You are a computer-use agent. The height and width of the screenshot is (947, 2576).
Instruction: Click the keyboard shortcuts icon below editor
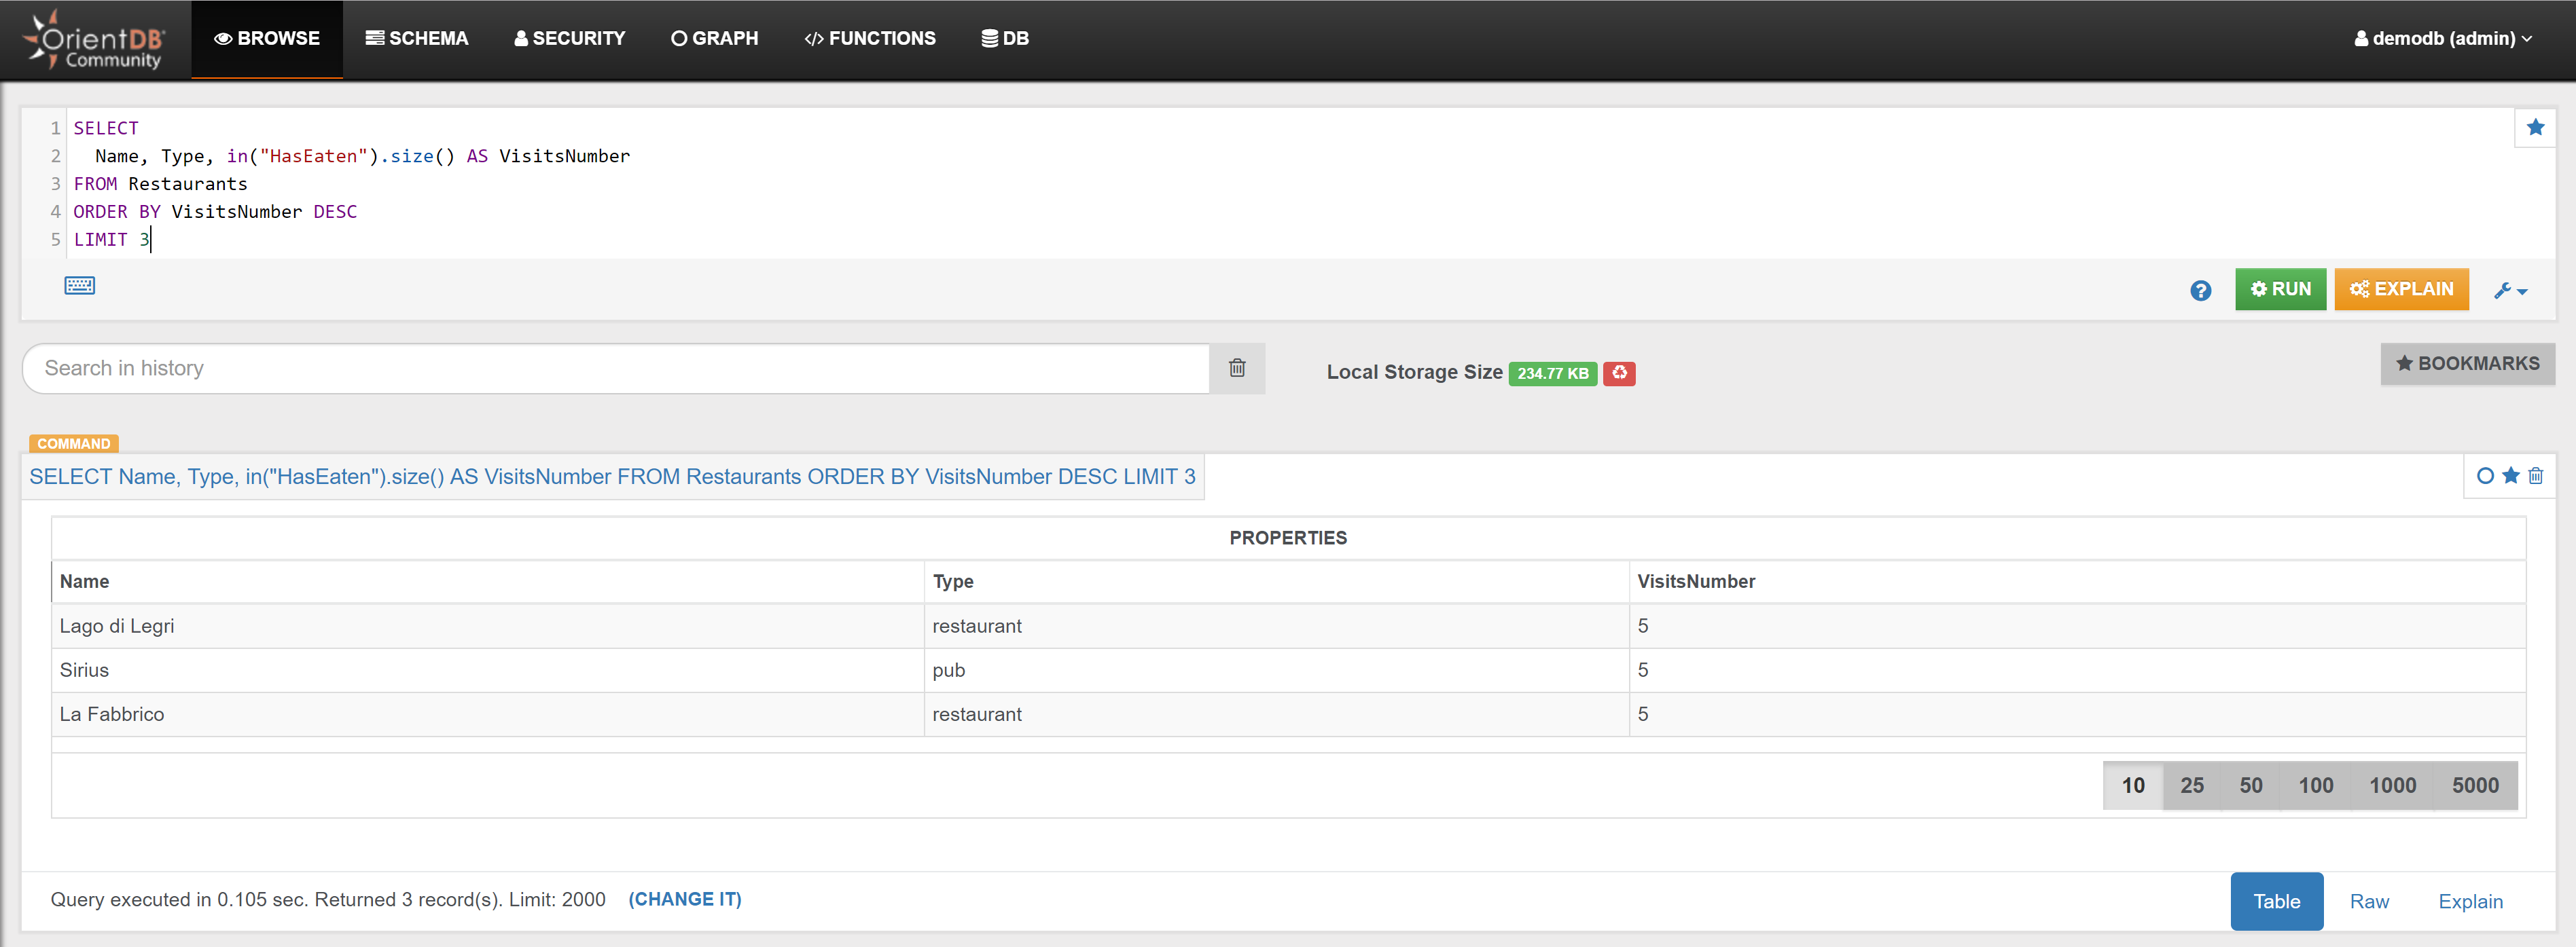tap(79, 286)
